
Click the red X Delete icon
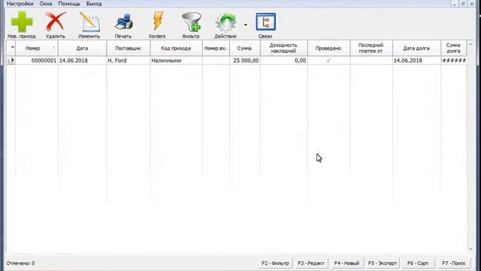(x=56, y=22)
